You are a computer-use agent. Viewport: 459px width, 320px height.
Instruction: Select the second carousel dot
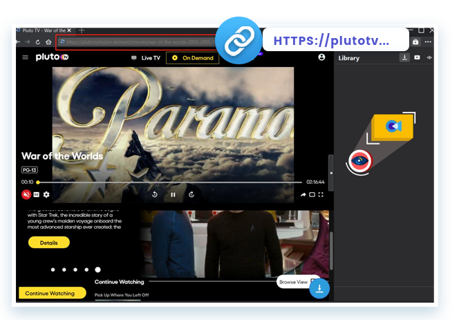[64, 270]
